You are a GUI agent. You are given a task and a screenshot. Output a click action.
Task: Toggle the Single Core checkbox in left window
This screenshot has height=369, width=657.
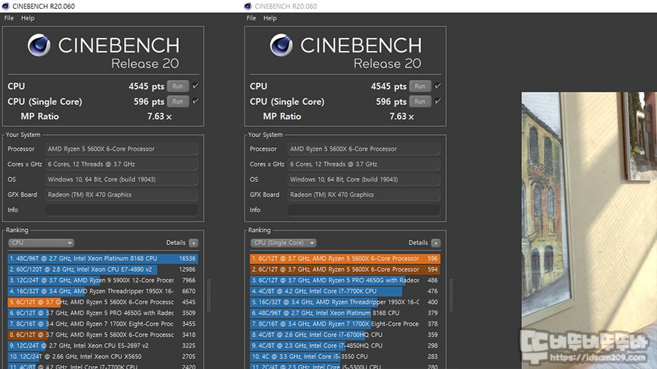196,101
